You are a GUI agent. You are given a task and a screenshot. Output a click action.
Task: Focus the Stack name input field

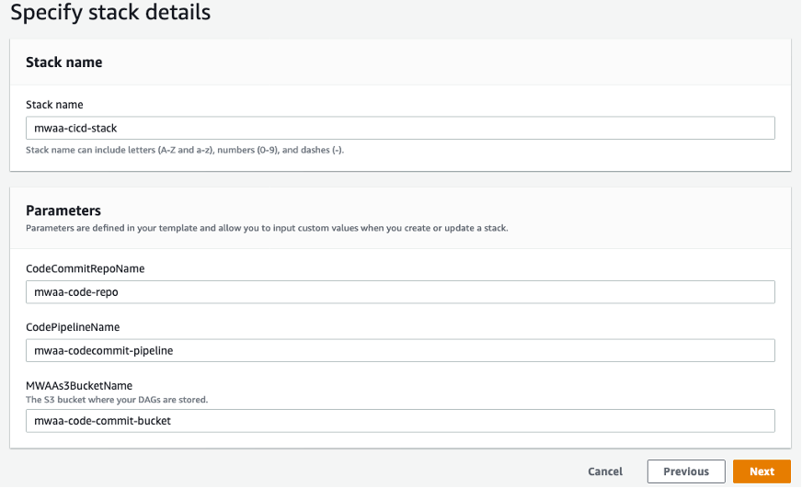pos(400,128)
